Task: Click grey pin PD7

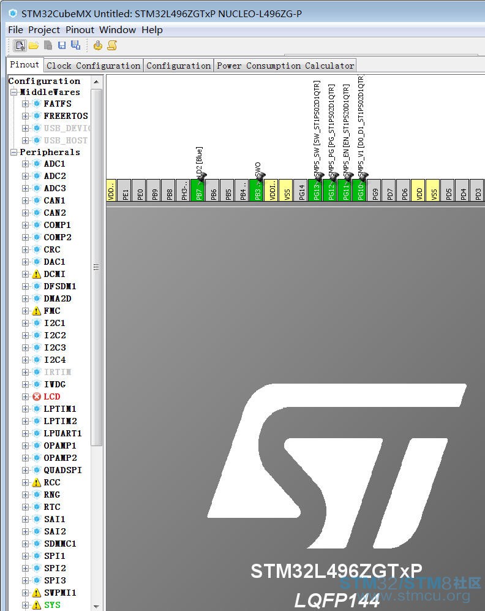Action: [389, 190]
